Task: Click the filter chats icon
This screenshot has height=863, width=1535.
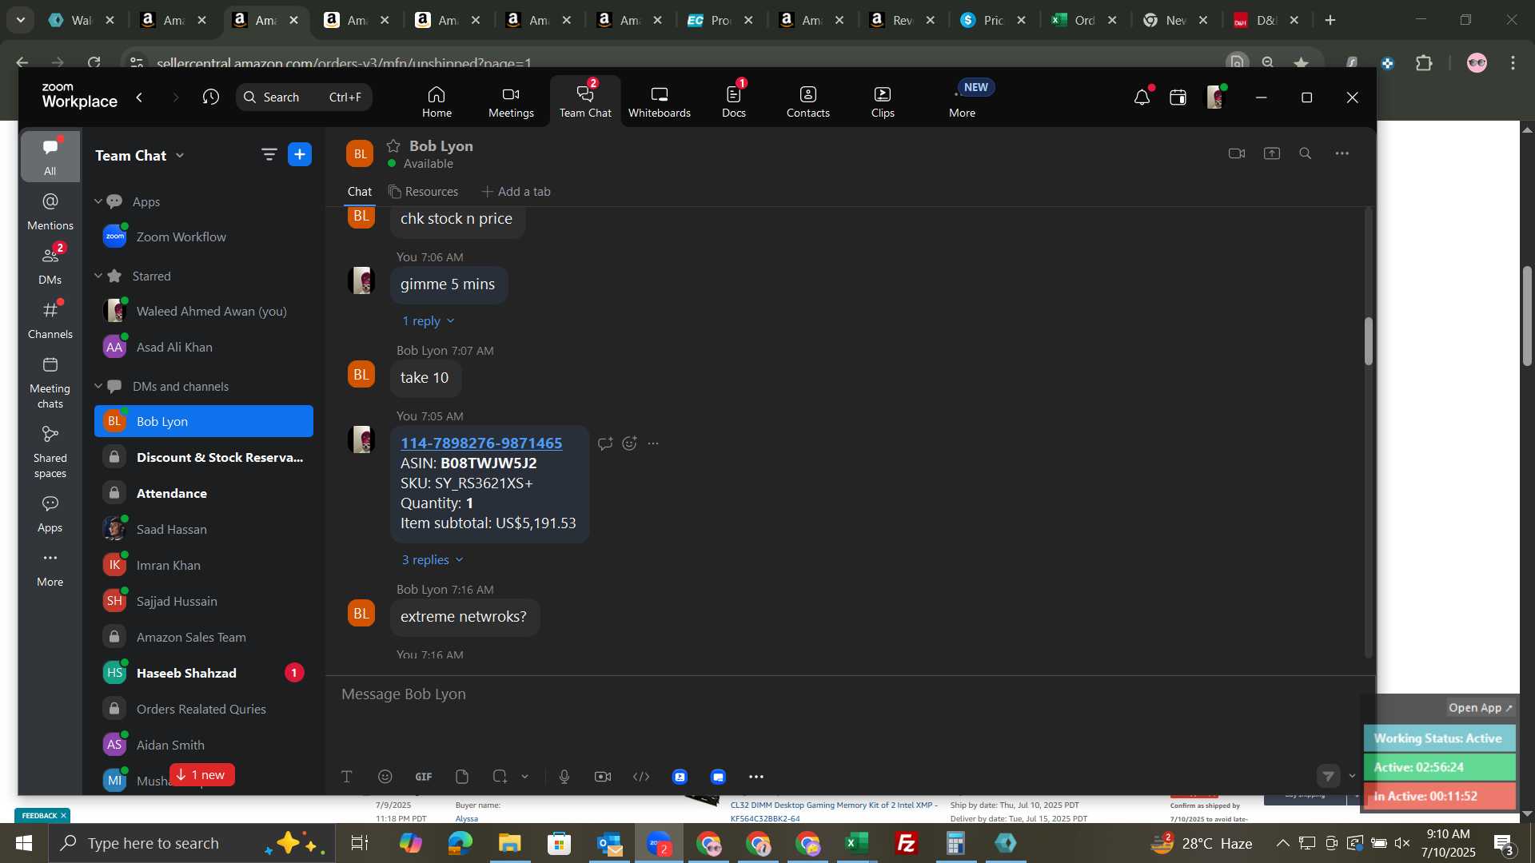Action: [269, 154]
